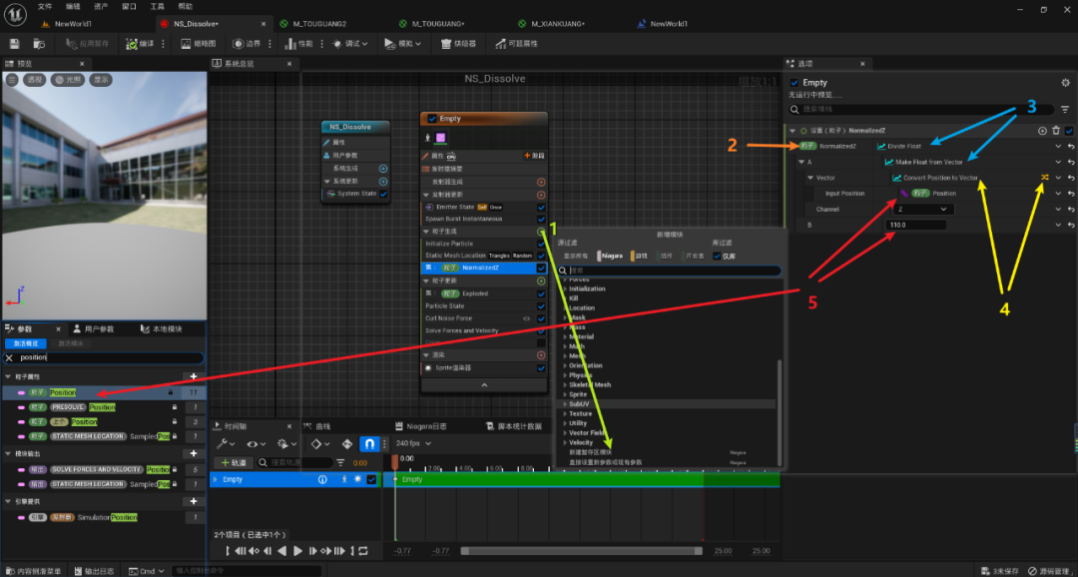The image size is (1078, 577).
Task: Toggle the Sprite渲染器 renderer checkbox
Action: pyautogui.click(x=541, y=368)
